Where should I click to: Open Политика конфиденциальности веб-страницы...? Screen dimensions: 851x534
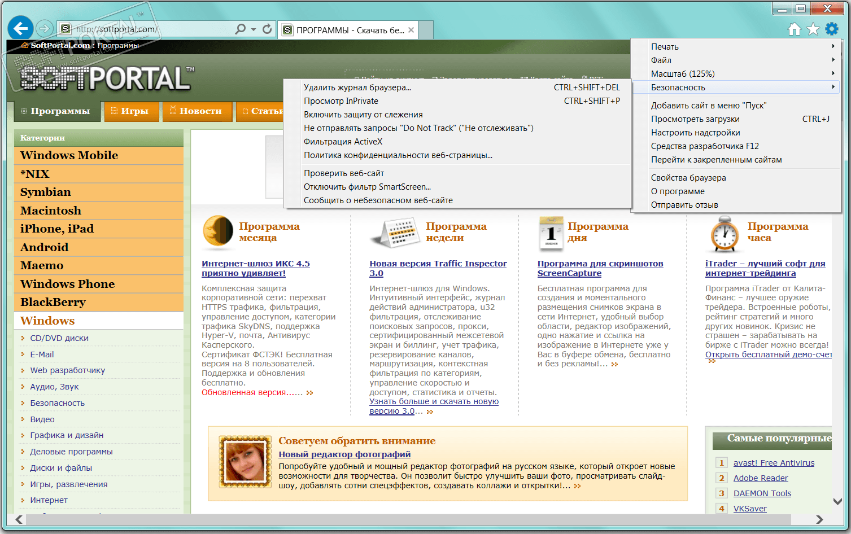[457, 155]
